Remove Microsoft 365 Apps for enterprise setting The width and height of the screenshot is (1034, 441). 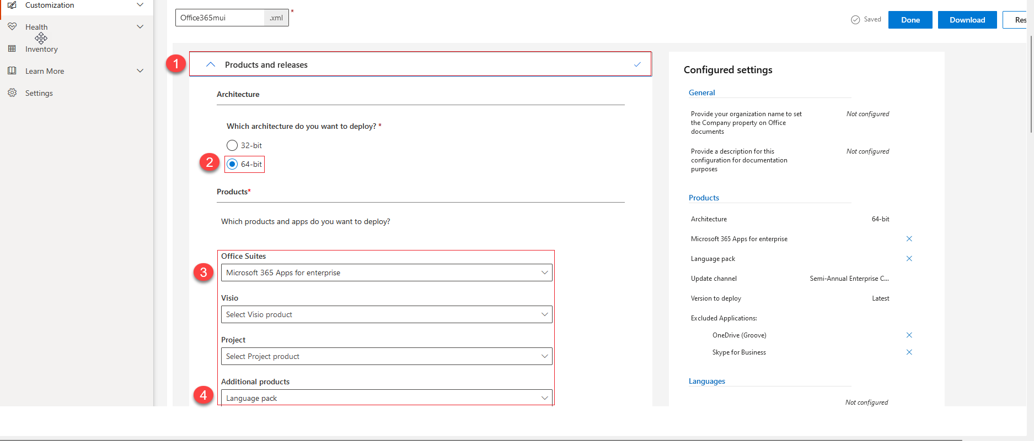click(x=909, y=238)
